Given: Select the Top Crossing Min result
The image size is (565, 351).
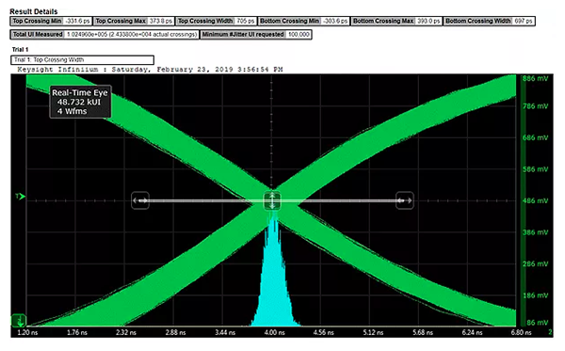Looking at the screenshot, I should pos(51,22).
